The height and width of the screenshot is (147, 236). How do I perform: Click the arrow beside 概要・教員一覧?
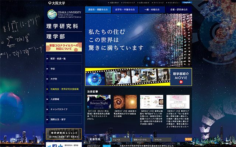[x=48, y=59]
